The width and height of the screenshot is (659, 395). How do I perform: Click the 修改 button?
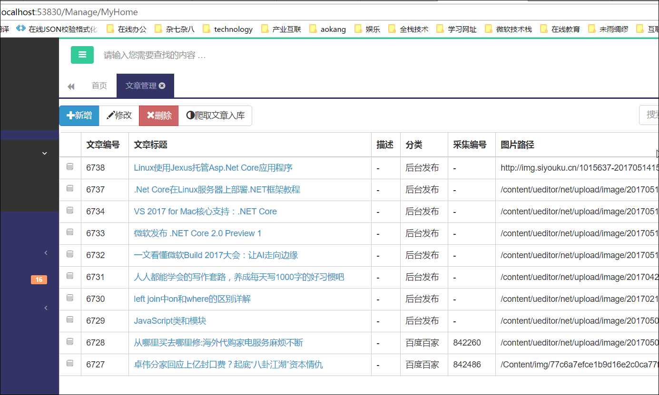coord(119,116)
